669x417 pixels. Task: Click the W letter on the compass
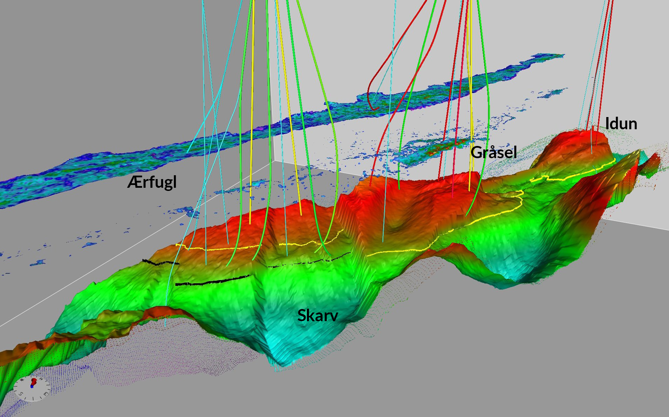pyautogui.click(x=22, y=380)
